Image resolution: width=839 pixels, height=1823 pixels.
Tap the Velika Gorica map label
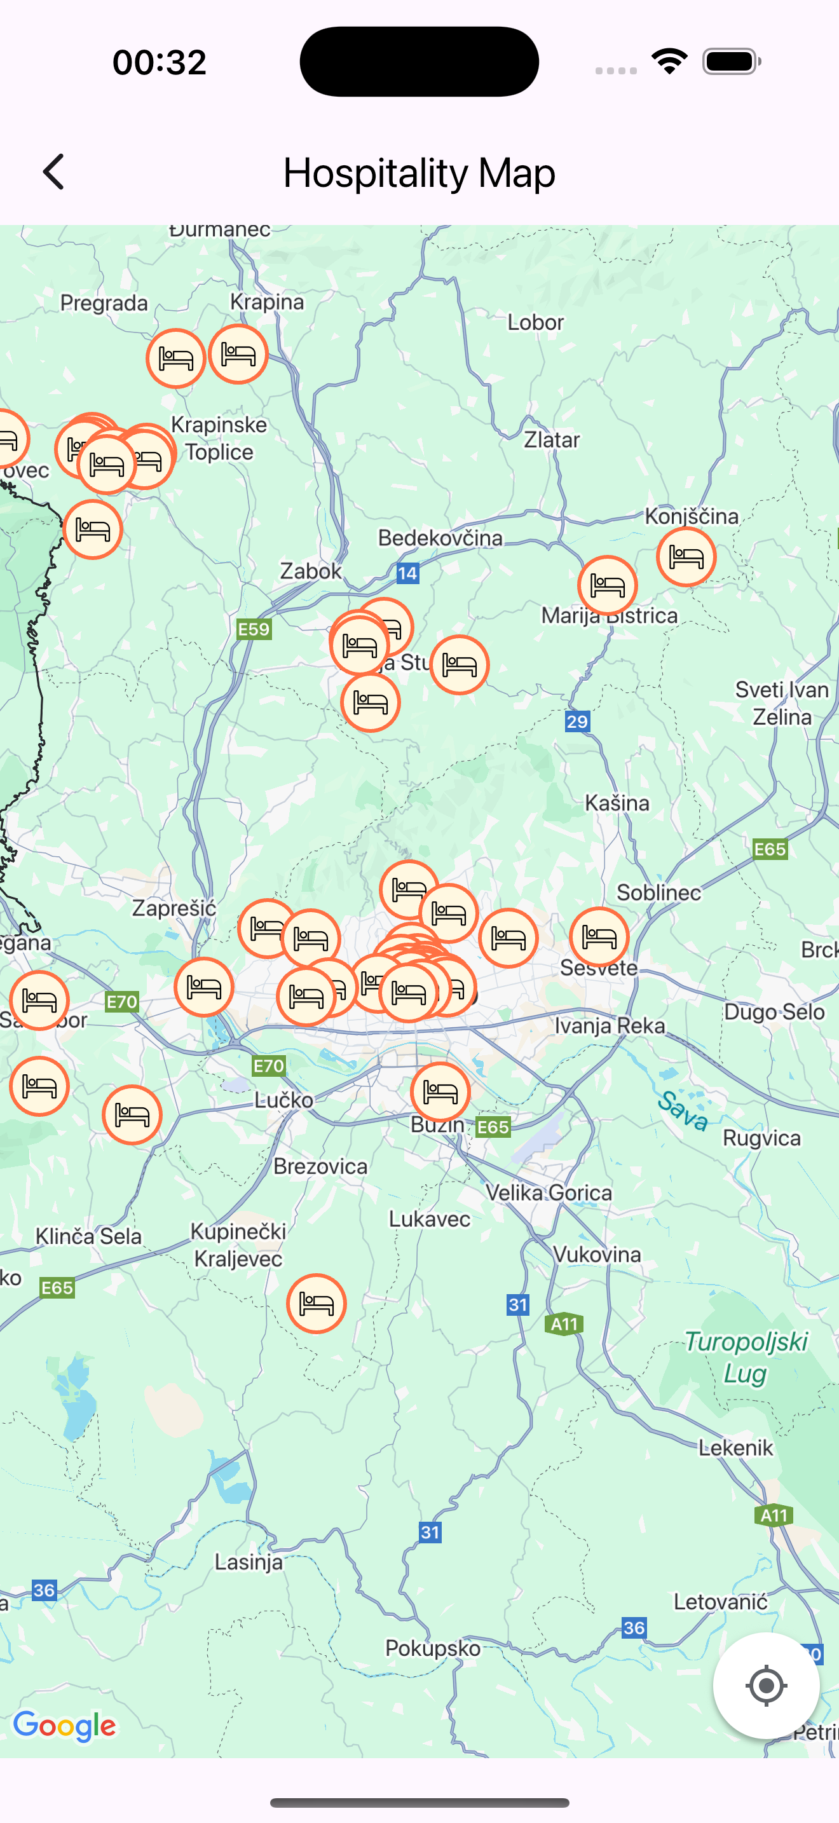pos(549,1192)
